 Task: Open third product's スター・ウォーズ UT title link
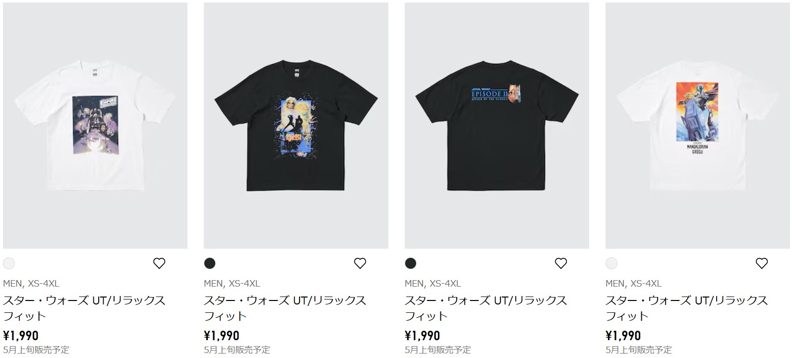[486, 308]
